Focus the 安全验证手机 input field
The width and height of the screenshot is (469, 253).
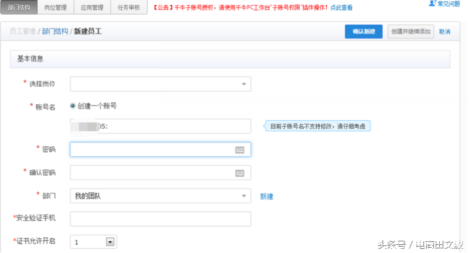coord(160,218)
